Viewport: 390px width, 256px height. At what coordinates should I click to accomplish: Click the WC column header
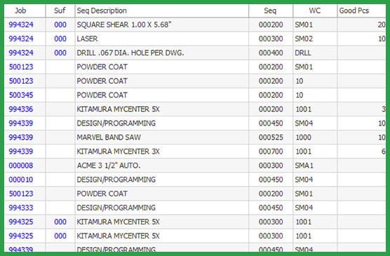click(x=315, y=11)
